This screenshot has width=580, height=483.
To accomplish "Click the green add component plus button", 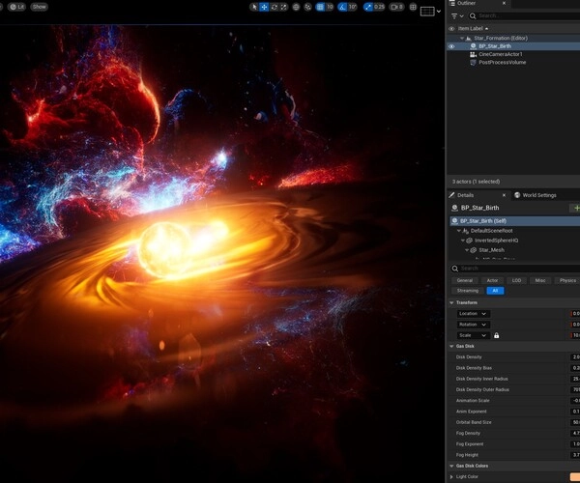I will click(576, 208).
